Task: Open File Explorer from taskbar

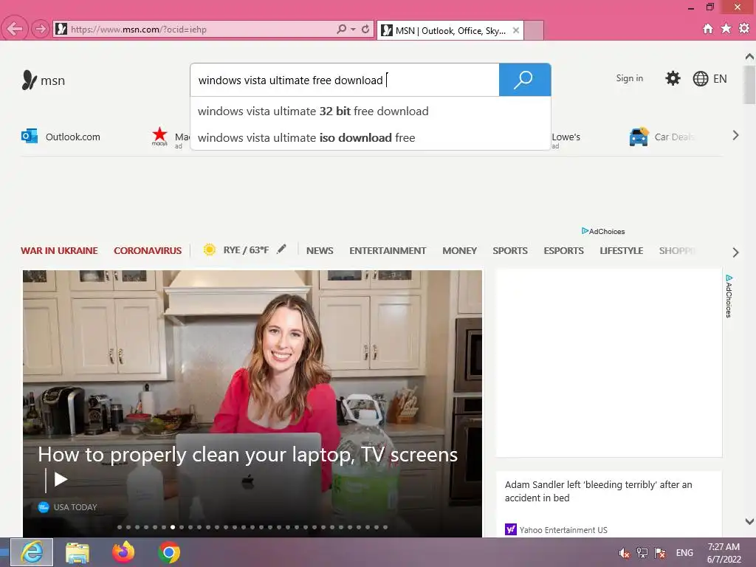Action: tap(78, 552)
